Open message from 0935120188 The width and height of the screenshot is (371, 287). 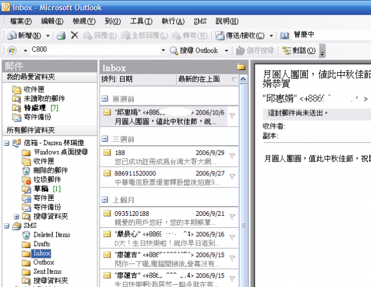169,218
